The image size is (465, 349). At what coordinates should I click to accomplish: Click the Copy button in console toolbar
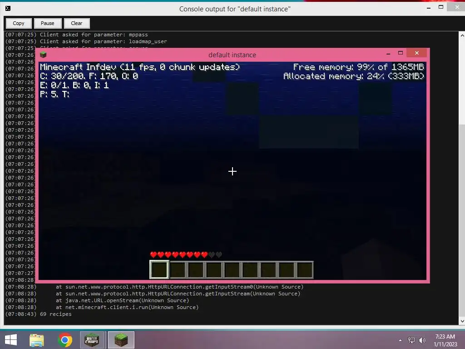pyautogui.click(x=18, y=23)
